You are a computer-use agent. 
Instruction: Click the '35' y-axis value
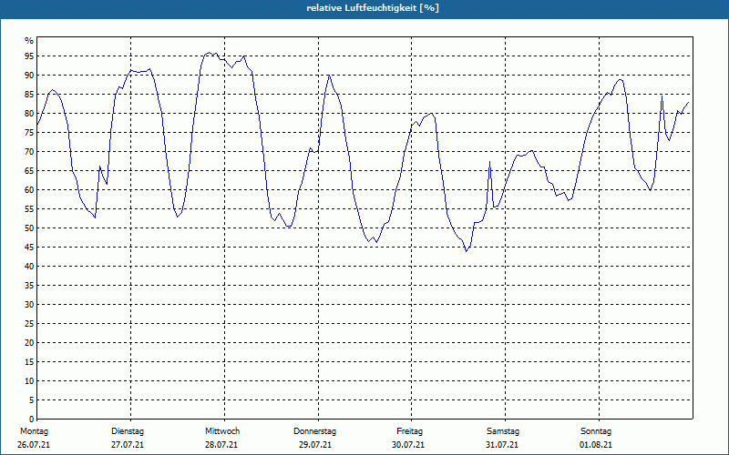(29, 286)
